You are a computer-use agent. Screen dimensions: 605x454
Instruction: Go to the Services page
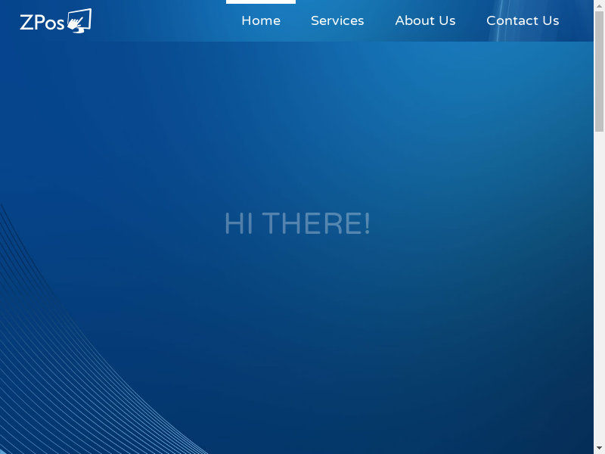337,21
